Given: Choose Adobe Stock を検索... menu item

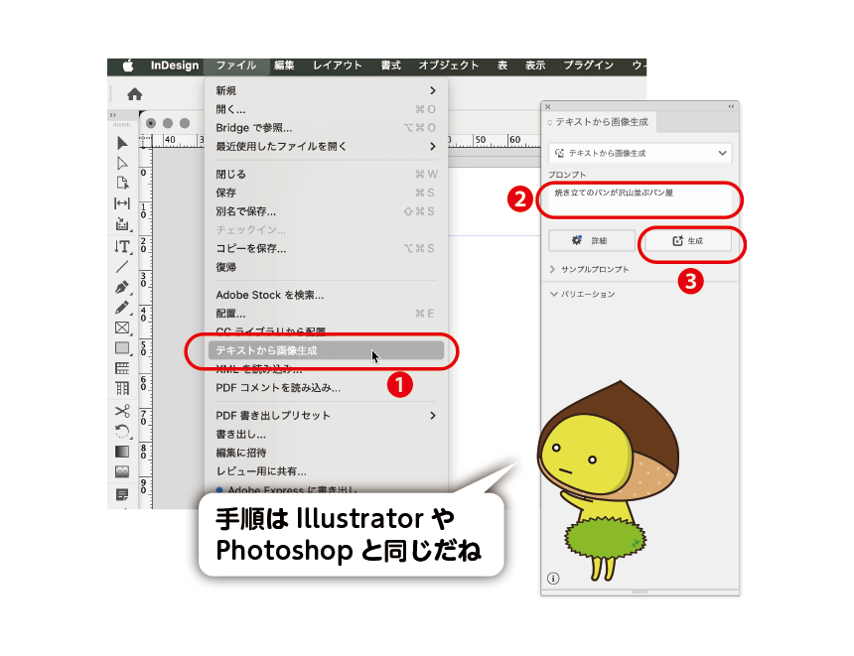Looking at the screenshot, I should coord(327,295).
